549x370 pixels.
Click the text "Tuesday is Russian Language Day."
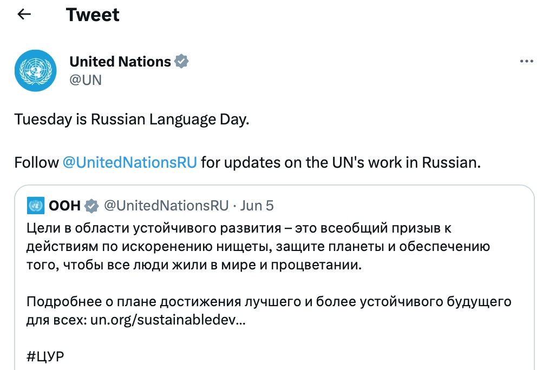pyautogui.click(x=132, y=119)
